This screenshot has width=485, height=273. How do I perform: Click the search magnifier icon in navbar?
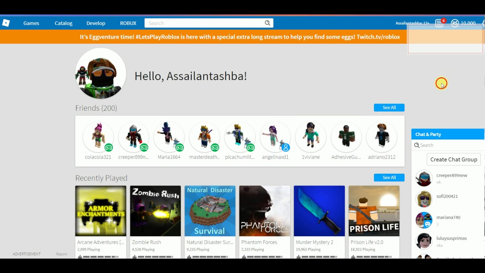click(268, 23)
